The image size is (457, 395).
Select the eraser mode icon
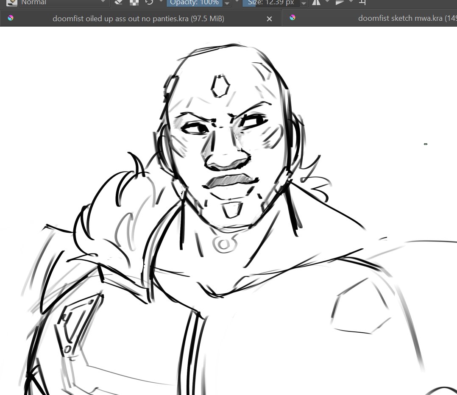click(119, 3)
